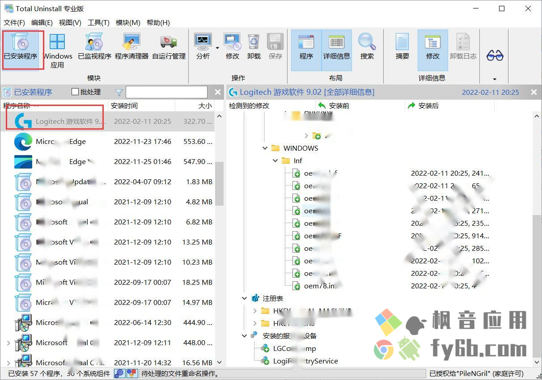
Task: Click the filter funnel icon
Action: [119, 93]
